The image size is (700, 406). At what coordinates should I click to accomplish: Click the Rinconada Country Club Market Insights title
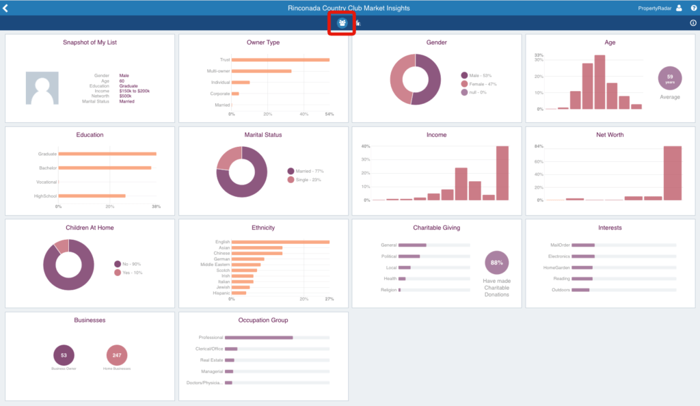(349, 8)
